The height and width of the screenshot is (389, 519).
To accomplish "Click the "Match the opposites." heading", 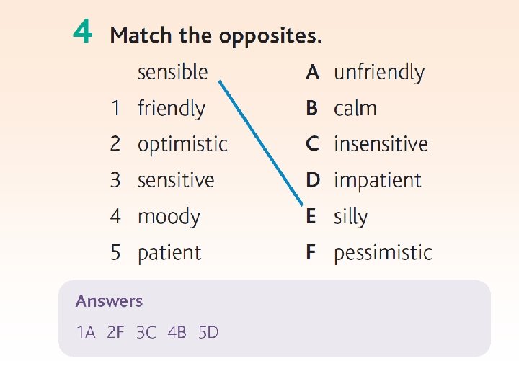I will click(216, 35).
